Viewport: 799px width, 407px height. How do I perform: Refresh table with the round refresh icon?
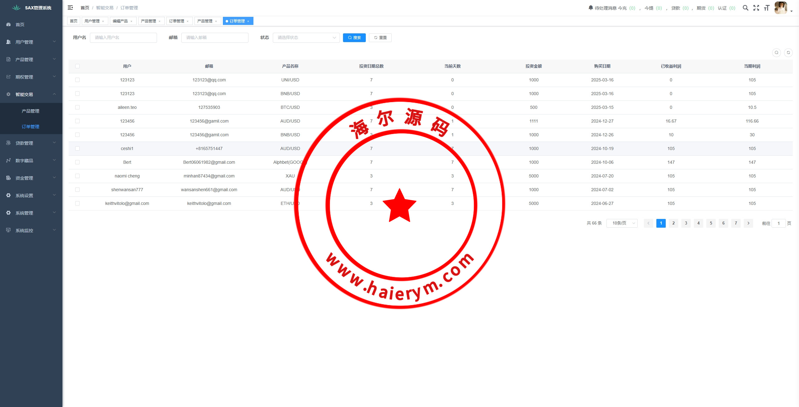[x=788, y=53]
